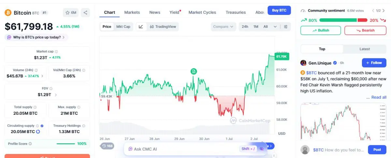The image size is (391, 158).
Task: Vote Bullish on community sentiment
Action: (x=321, y=30)
